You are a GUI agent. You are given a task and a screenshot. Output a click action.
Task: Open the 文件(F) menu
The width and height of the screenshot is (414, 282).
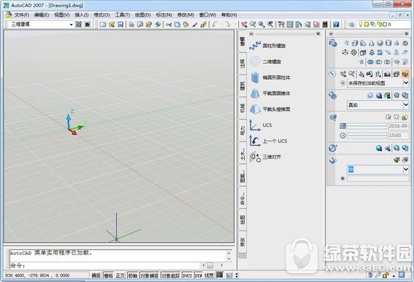pos(21,15)
